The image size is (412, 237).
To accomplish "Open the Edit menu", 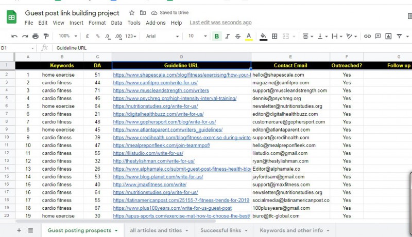I will [43, 23].
